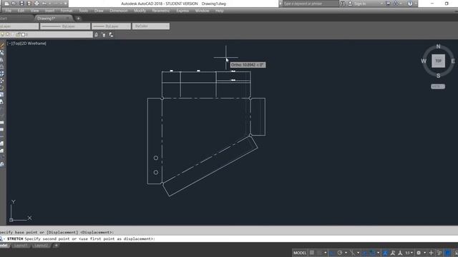
Task: Select the upper circle in the drawing
Action: tap(156, 158)
